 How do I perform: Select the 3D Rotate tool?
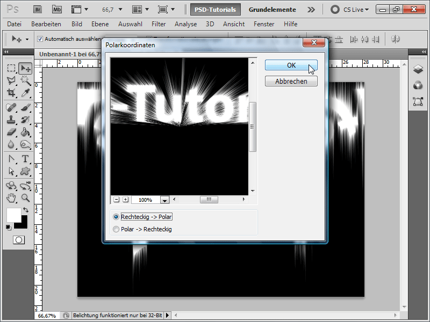[x=11, y=186]
